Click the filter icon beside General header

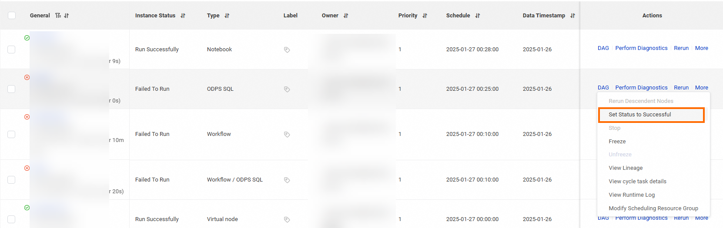coord(58,16)
